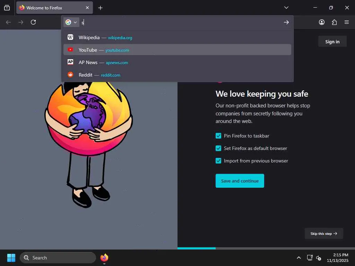
Task: Open the Firefox account icon
Action: 321,22
